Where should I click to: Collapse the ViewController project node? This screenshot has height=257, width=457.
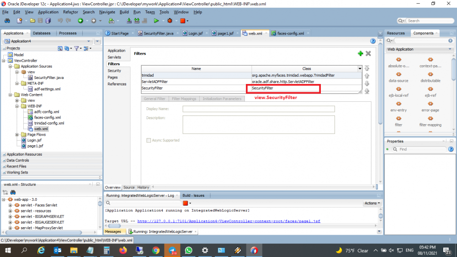pos(4,61)
